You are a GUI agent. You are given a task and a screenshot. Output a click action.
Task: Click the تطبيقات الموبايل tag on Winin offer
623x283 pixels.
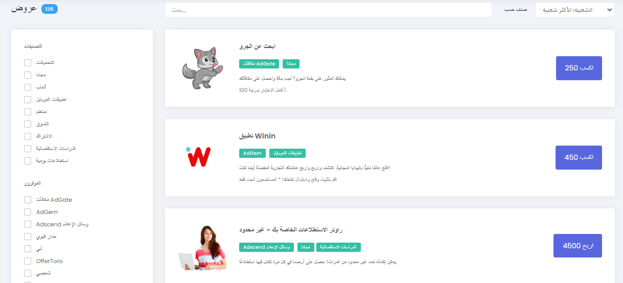click(x=287, y=153)
